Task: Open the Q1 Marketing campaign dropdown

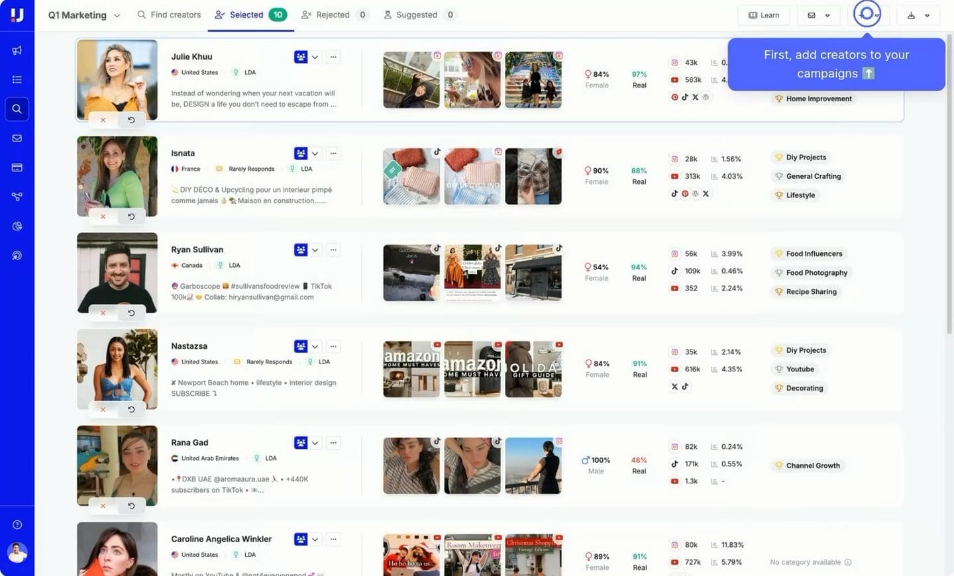Action: click(84, 15)
